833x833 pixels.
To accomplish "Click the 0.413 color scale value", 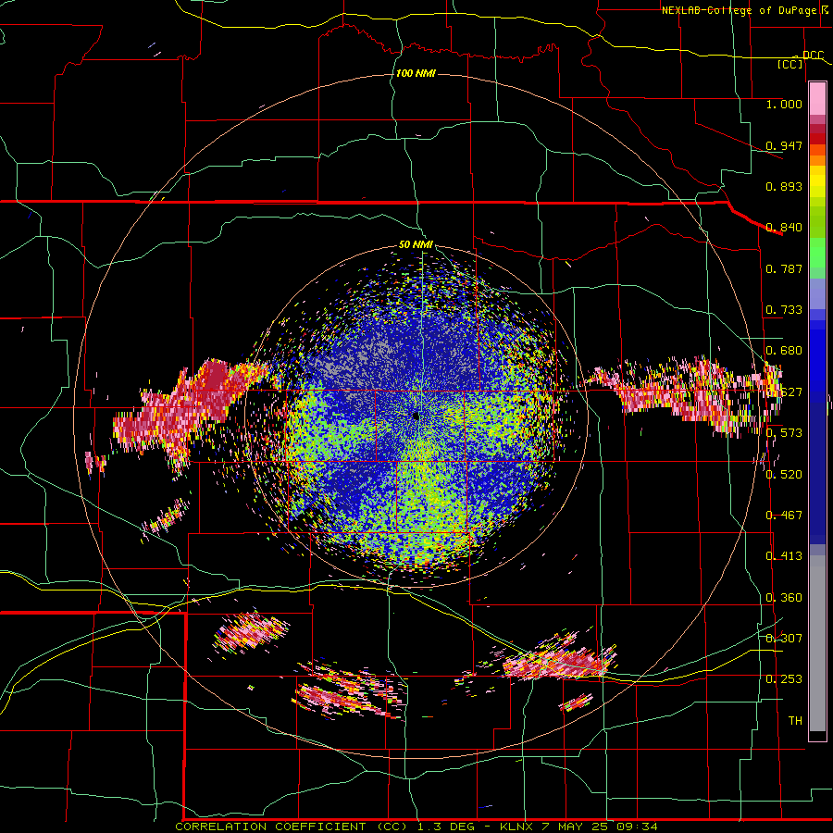I will click(784, 556).
